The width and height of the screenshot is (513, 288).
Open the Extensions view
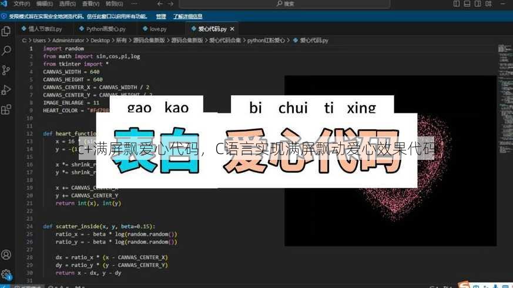tap(6, 109)
